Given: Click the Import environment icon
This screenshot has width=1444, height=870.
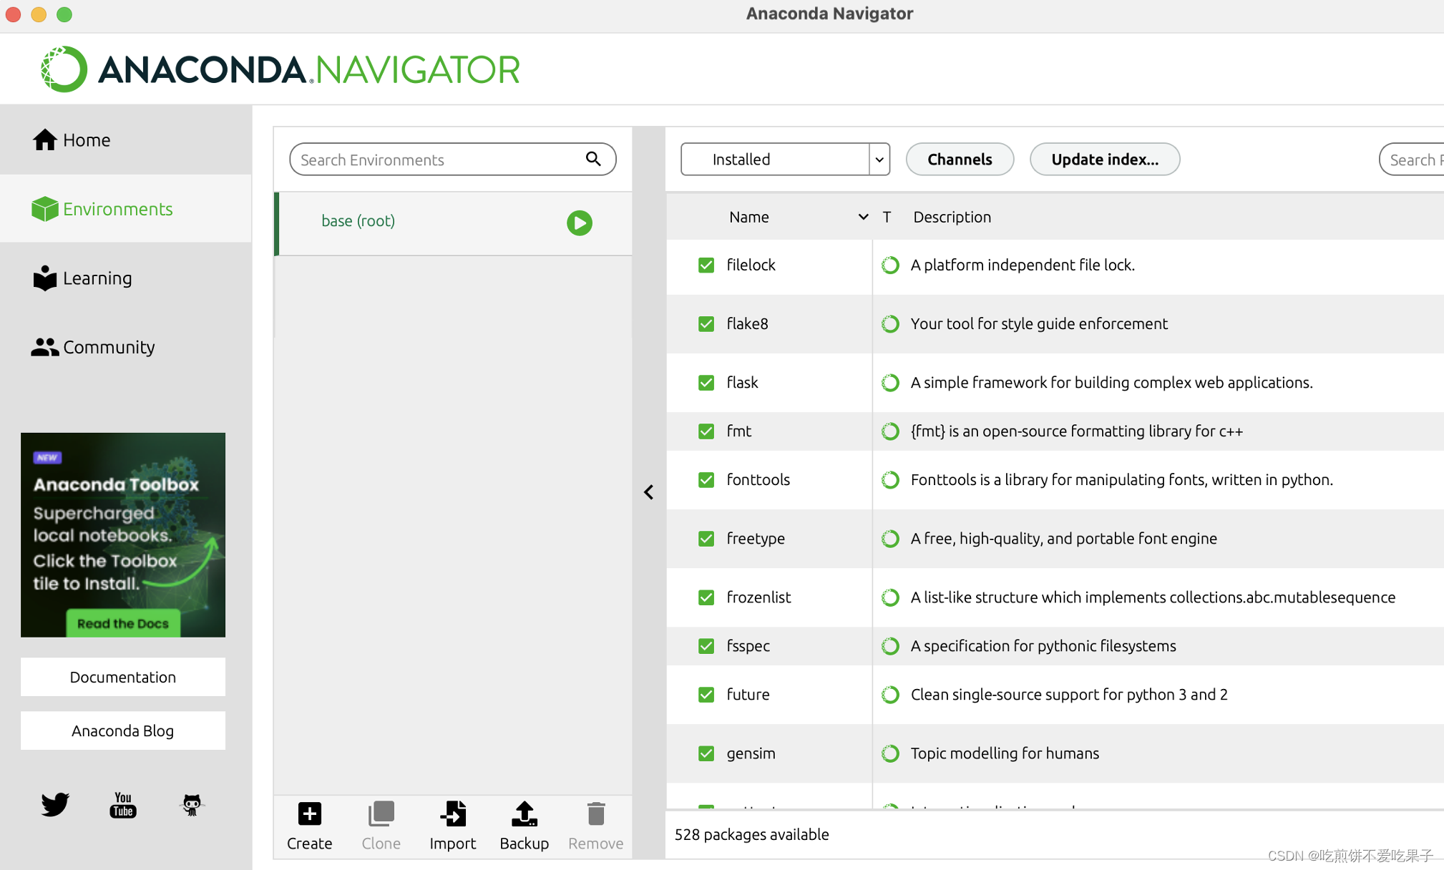Looking at the screenshot, I should [452, 814].
